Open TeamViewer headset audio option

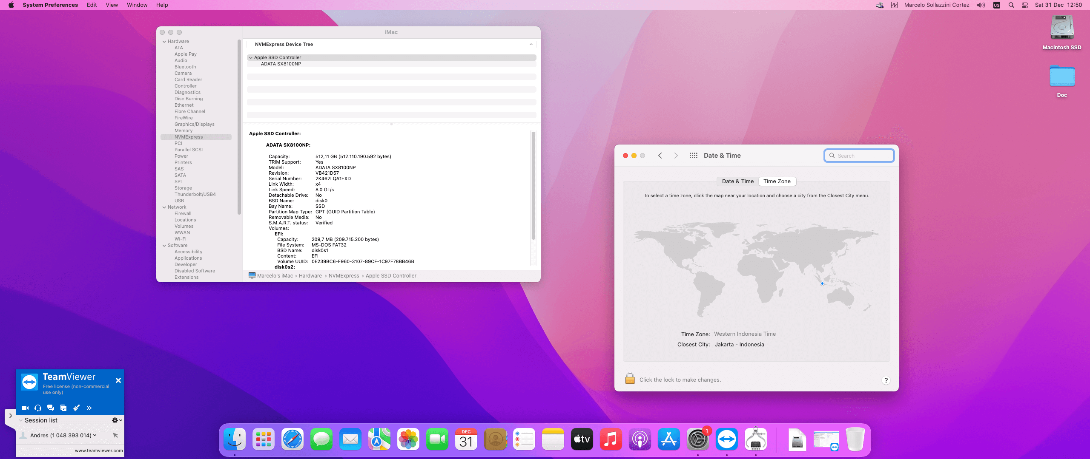pyautogui.click(x=38, y=408)
